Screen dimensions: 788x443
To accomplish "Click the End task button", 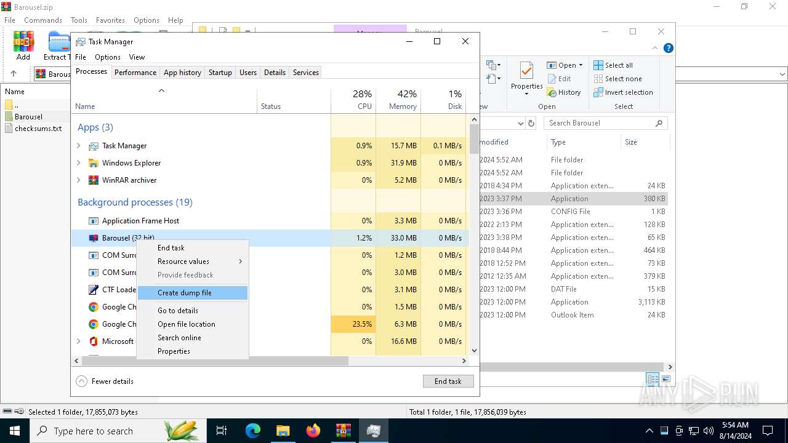I will [448, 381].
